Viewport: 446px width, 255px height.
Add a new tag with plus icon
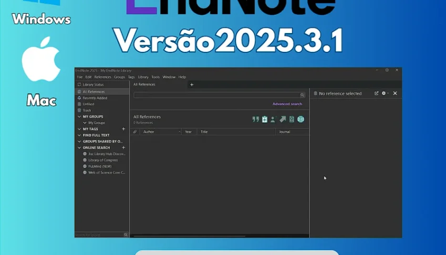click(x=123, y=129)
